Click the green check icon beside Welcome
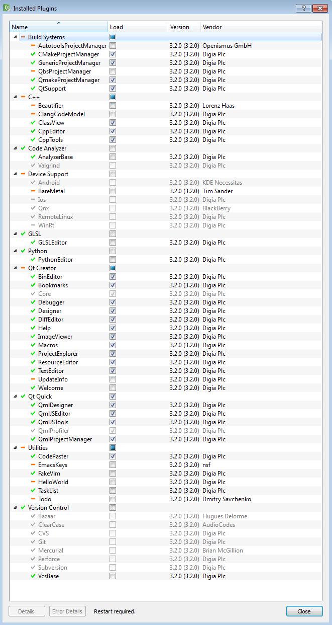This screenshot has width=332, height=625. (x=33, y=388)
